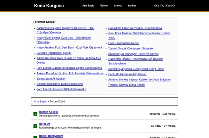Open the Arama menu item
The width and height of the screenshot is (209, 138).
click(x=118, y=6)
